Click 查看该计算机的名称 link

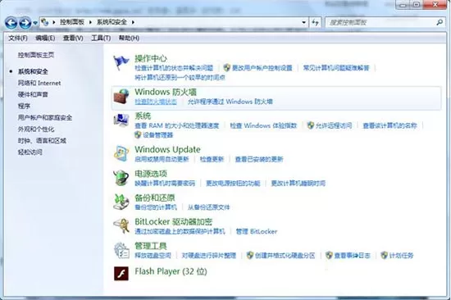click(389, 125)
